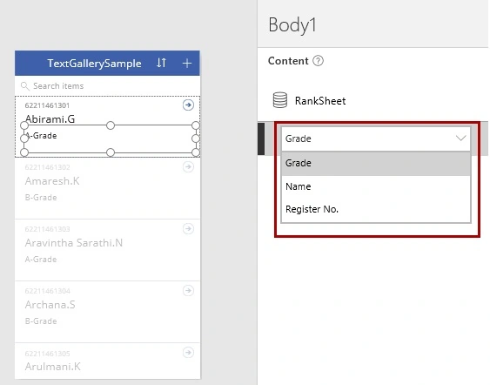Select the Abirami.G name label
This screenshot has height=385, width=490.
50,118
